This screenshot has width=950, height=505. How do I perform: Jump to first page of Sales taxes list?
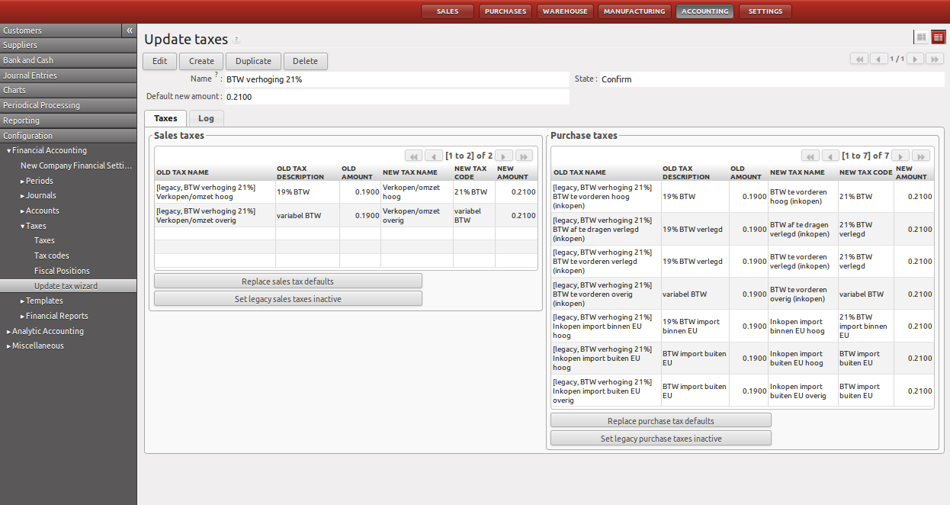click(413, 156)
